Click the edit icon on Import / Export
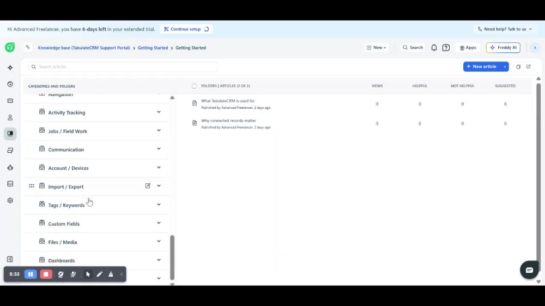545x306 pixels. click(148, 186)
